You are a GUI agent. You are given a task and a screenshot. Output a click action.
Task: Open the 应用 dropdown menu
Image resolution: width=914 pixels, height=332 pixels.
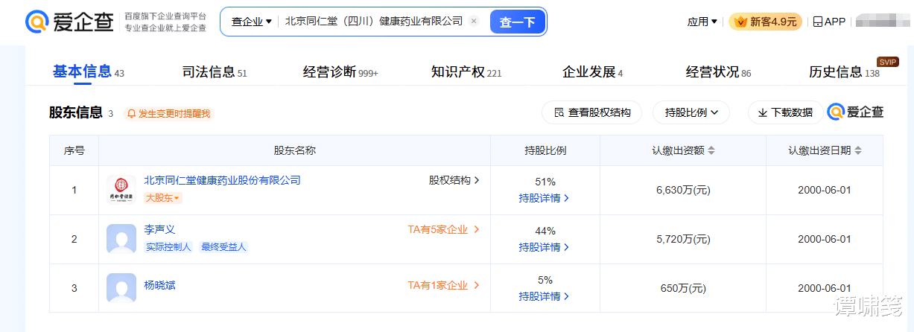tap(702, 22)
